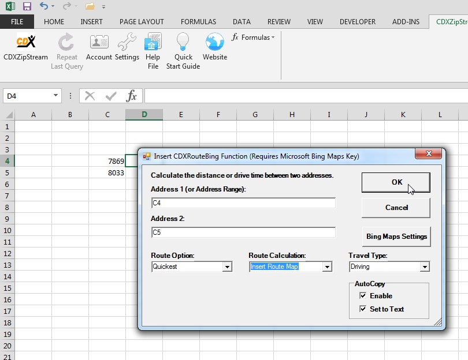Click the Name Box showing D4
Screen dimensions: 468x360
pos(28,96)
